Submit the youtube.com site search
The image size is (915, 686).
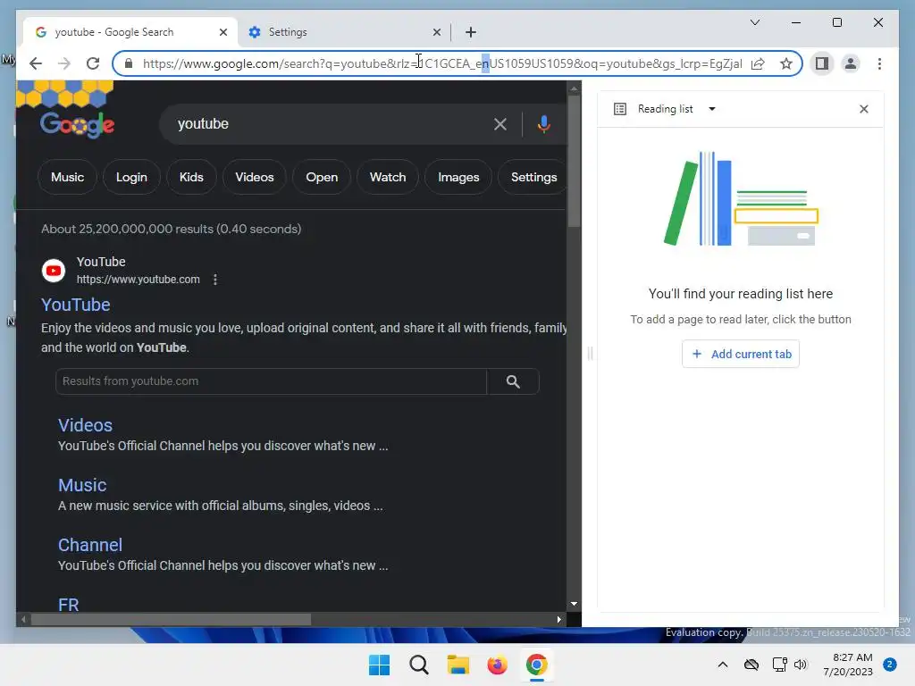(x=513, y=381)
